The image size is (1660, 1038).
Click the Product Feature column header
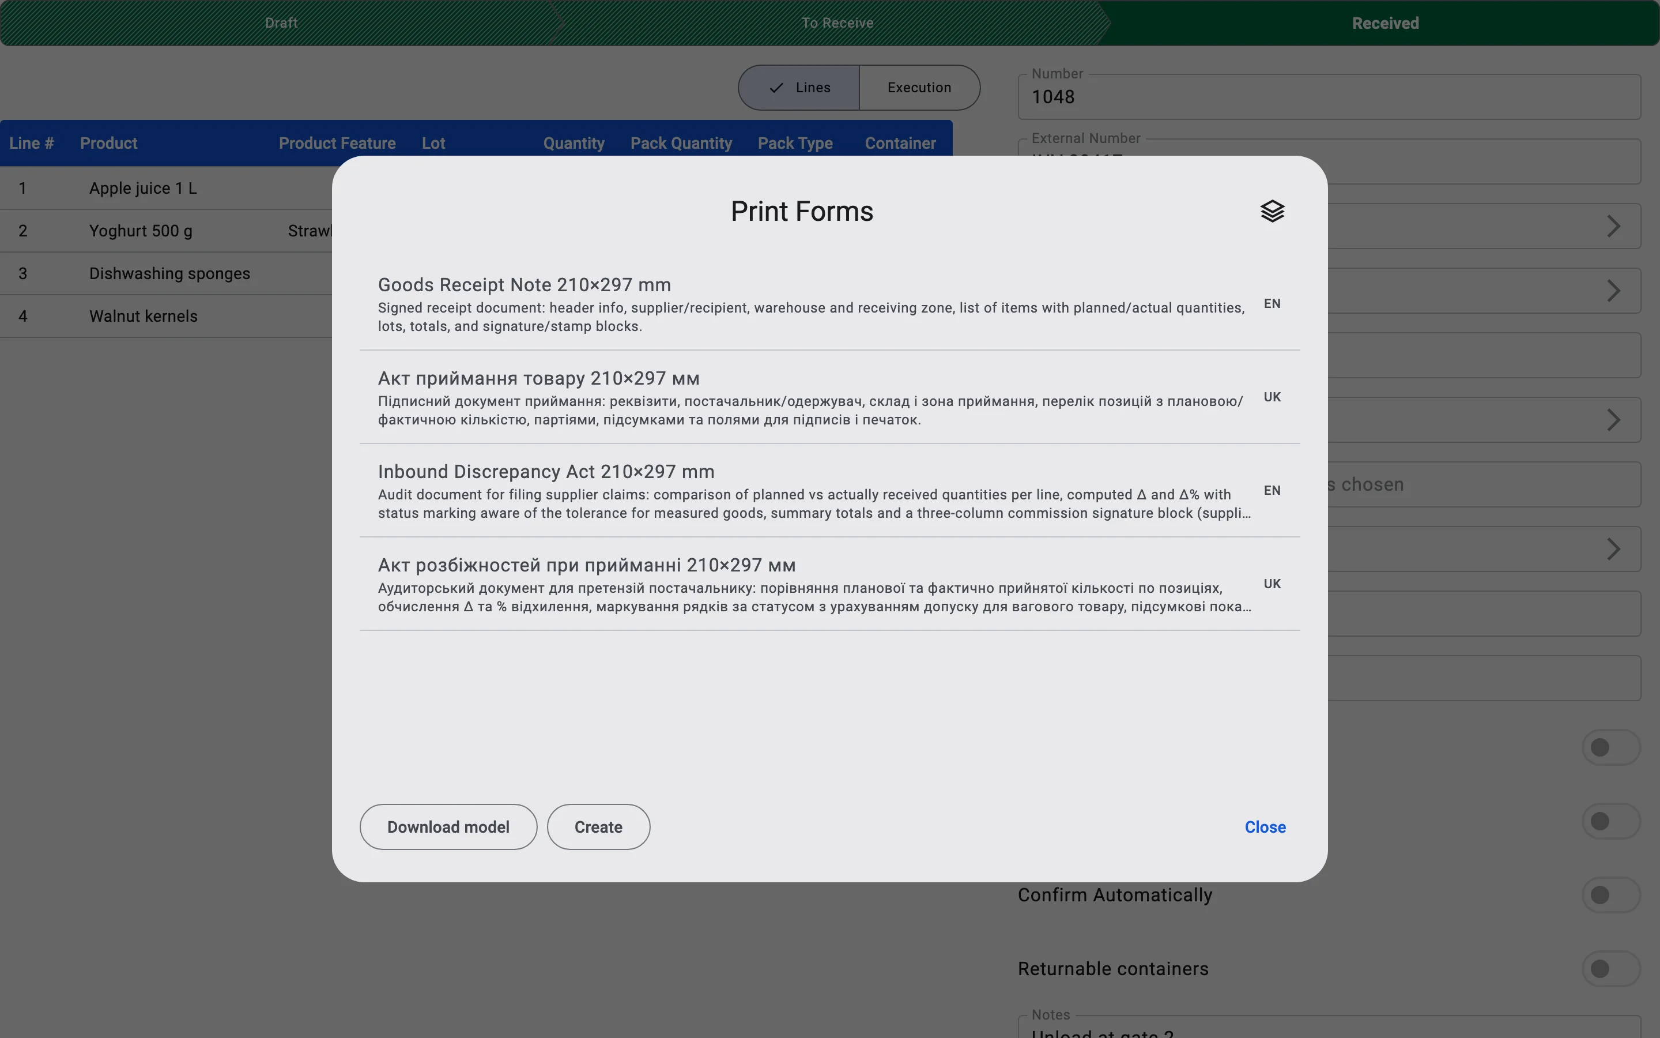click(x=337, y=143)
